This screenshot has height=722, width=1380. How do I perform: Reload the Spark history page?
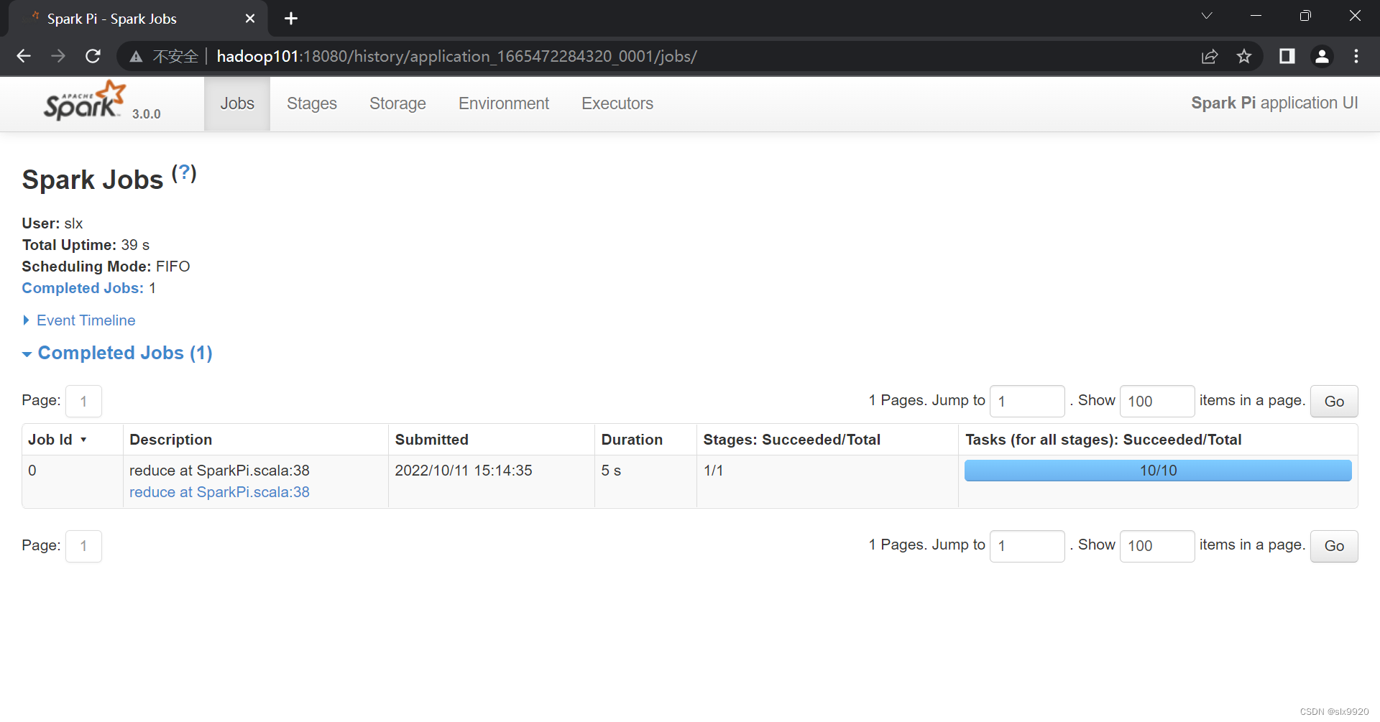click(x=93, y=56)
